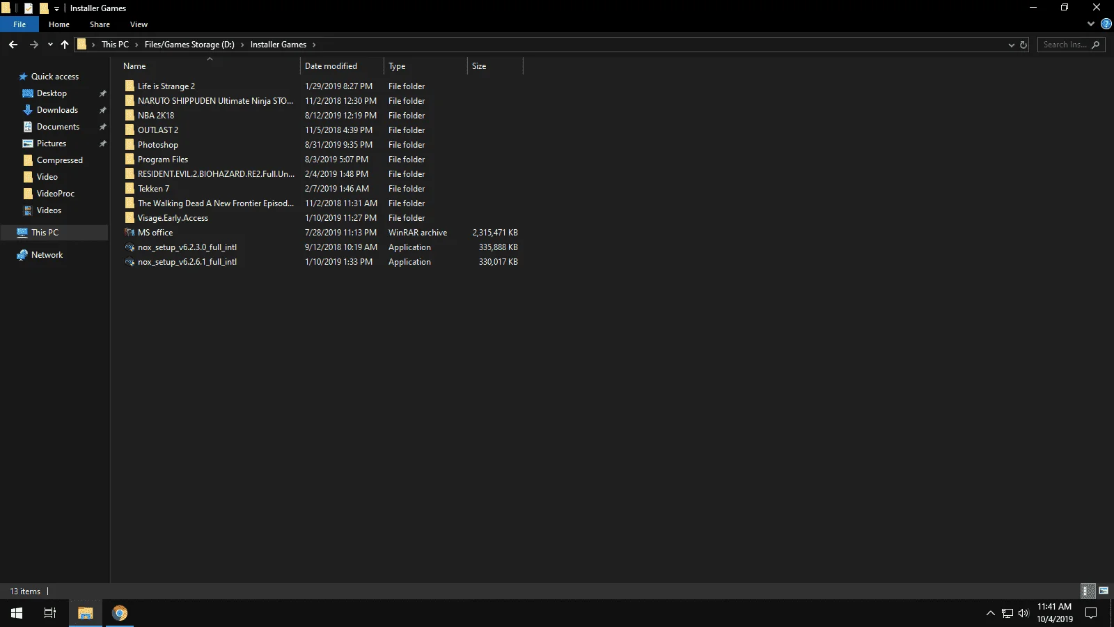Switch to the Home ribbon tab
The height and width of the screenshot is (627, 1114).
pos(59,24)
